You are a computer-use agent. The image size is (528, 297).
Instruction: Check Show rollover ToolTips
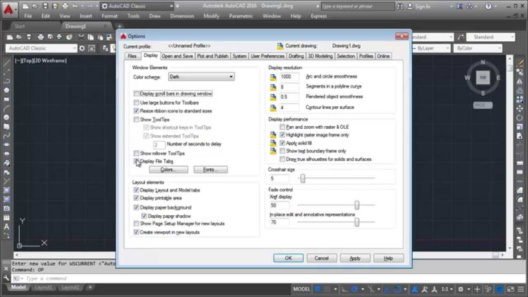tap(137, 153)
